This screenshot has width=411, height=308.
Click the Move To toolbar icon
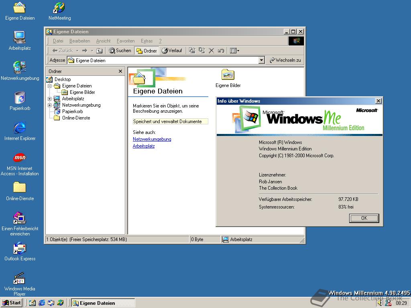click(192, 51)
